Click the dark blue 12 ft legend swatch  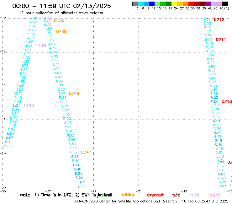click(152, 4)
